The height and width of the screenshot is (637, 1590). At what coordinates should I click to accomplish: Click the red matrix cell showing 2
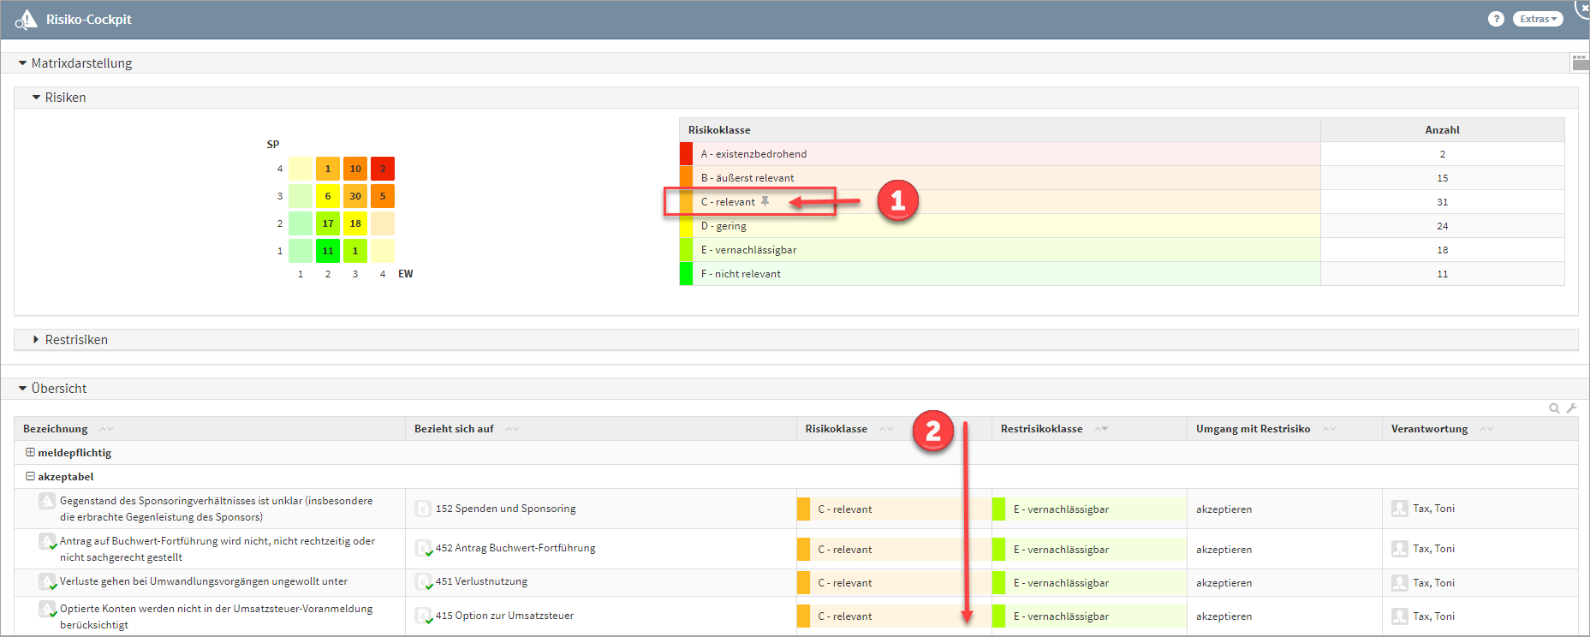tap(383, 169)
